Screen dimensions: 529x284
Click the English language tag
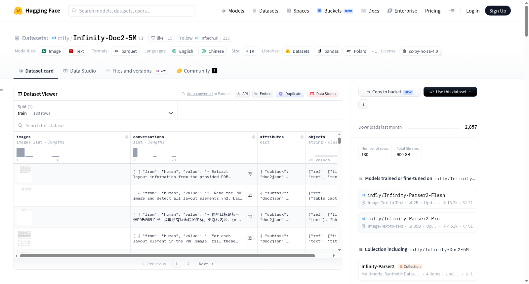pyautogui.click(x=183, y=51)
